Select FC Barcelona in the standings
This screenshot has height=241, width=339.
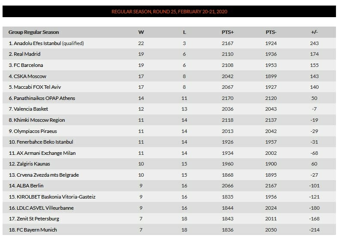point(28,65)
